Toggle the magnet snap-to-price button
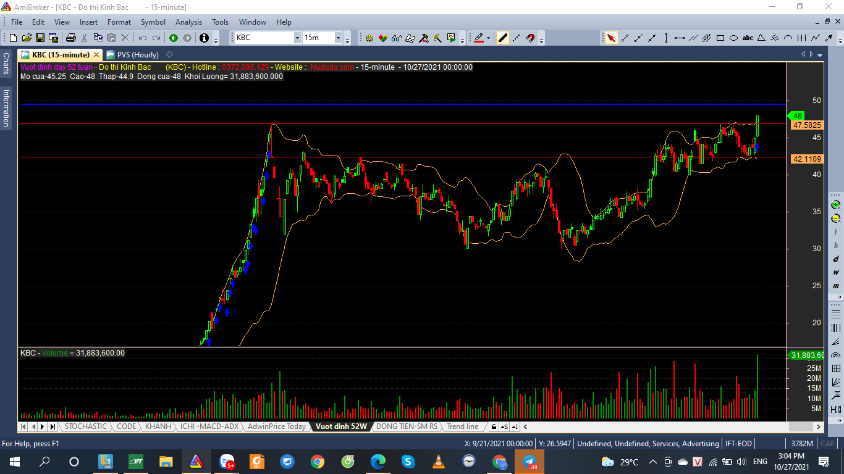 (x=530, y=38)
